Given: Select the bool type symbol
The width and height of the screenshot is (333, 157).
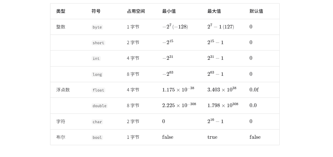Looking at the screenshot, I should [97, 137].
